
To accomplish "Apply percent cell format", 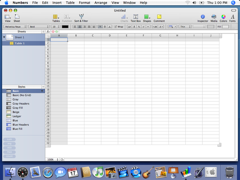I will pos(139,27).
